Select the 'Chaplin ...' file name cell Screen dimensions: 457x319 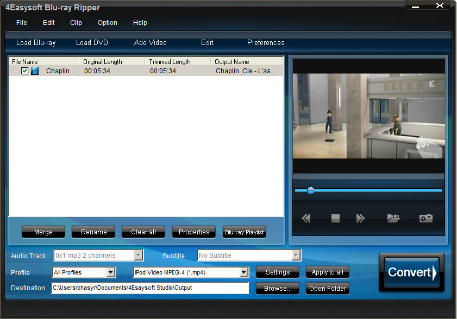click(x=61, y=71)
